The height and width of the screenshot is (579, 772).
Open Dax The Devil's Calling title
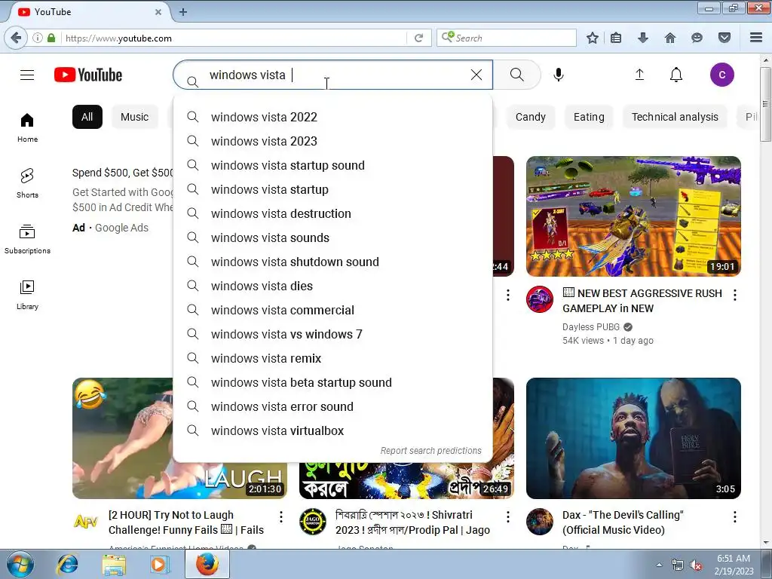click(623, 522)
